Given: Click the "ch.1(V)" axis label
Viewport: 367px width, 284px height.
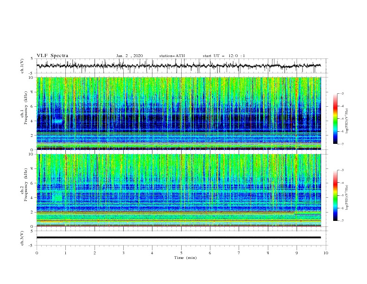Looking at the screenshot, I should (x=22, y=66).
